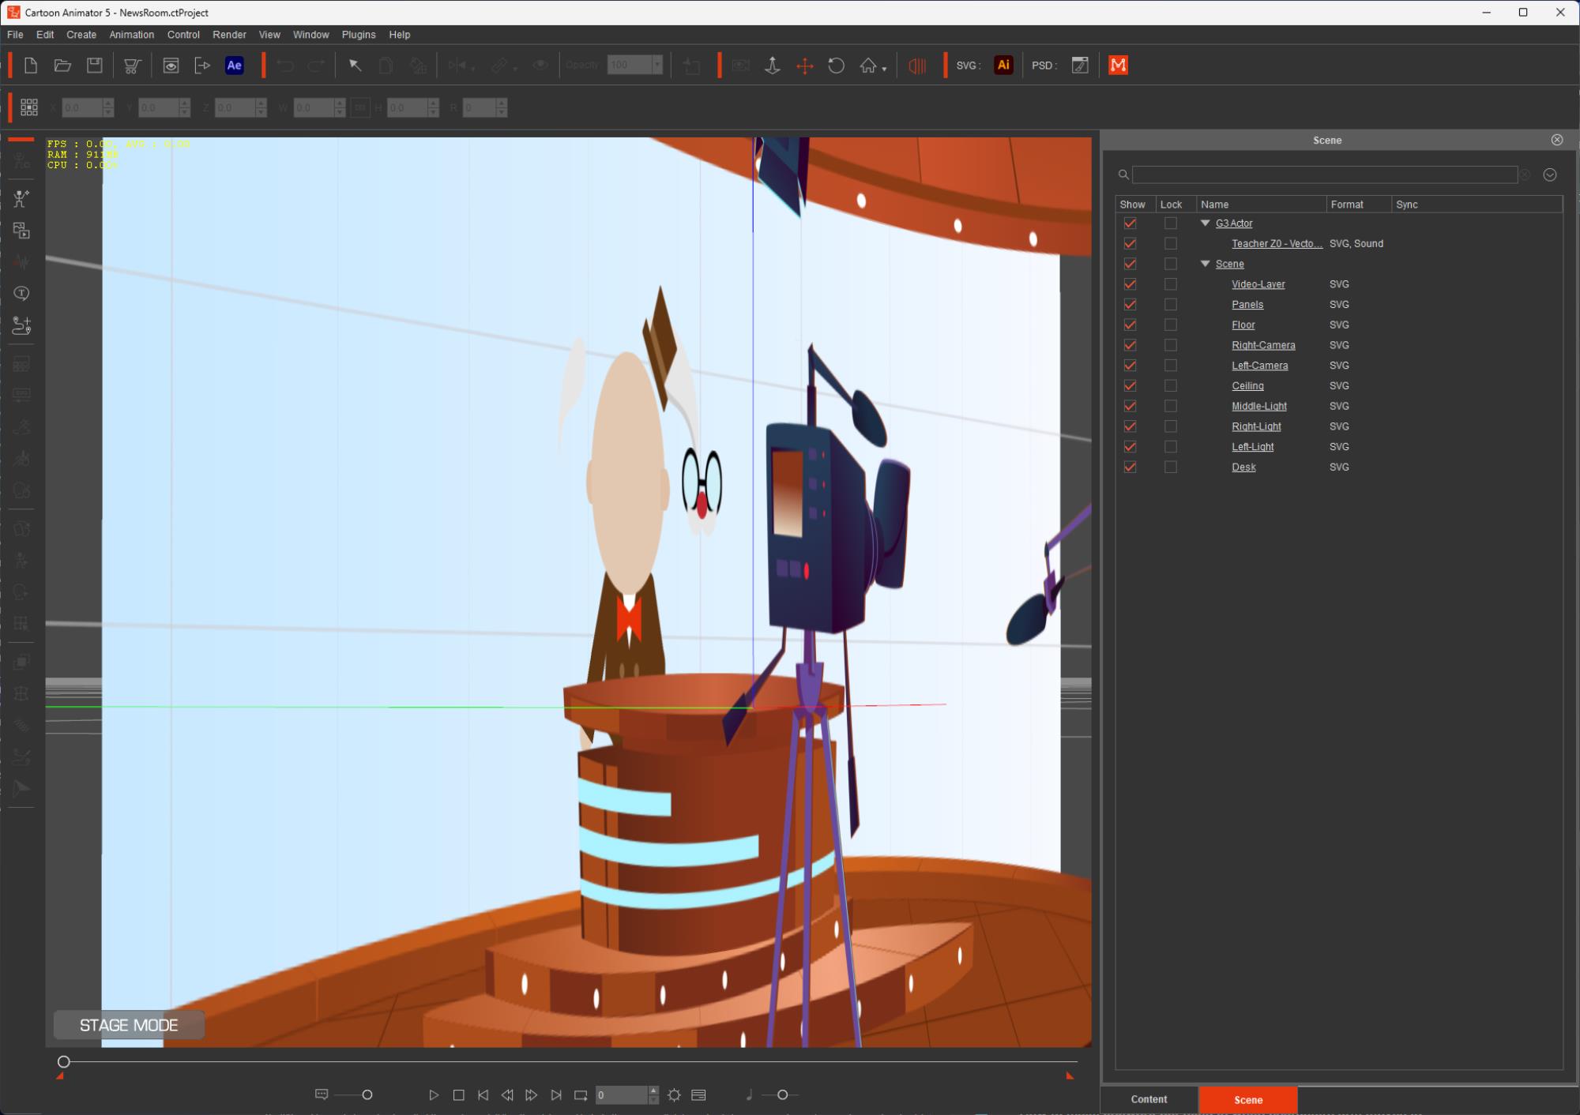The width and height of the screenshot is (1580, 1115).
Task: Open the File menu
Action: 15,35
